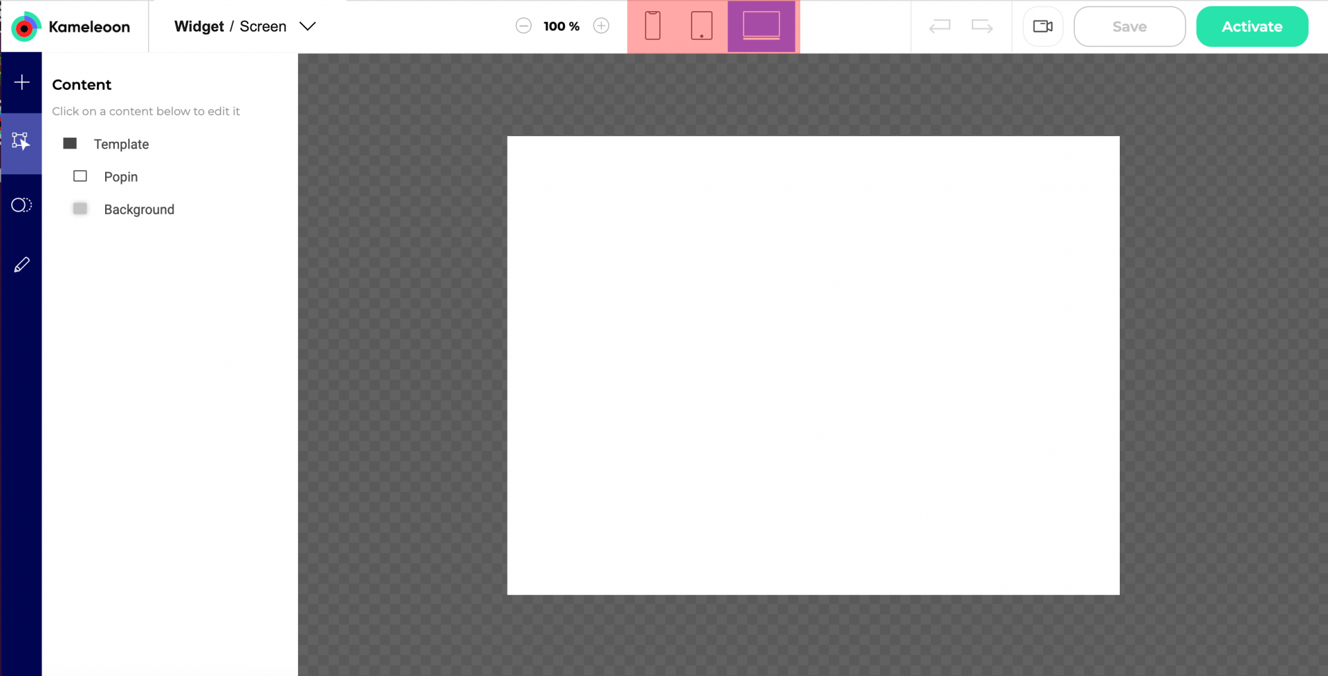
Task: Redo the last action
Action: coord(982,26)
